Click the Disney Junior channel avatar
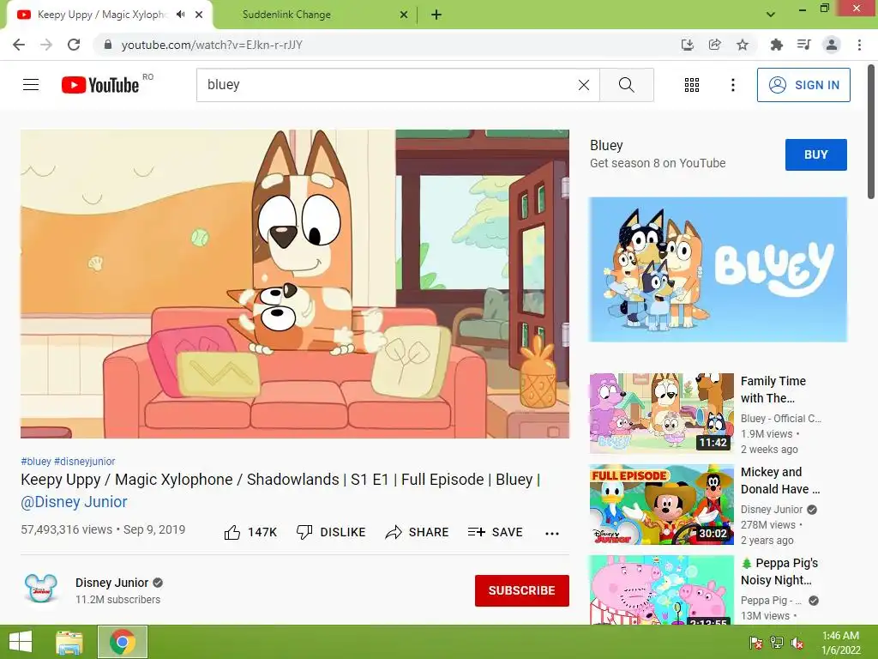The height and width of the screenshot is (659, 878). tap(41, 589)
